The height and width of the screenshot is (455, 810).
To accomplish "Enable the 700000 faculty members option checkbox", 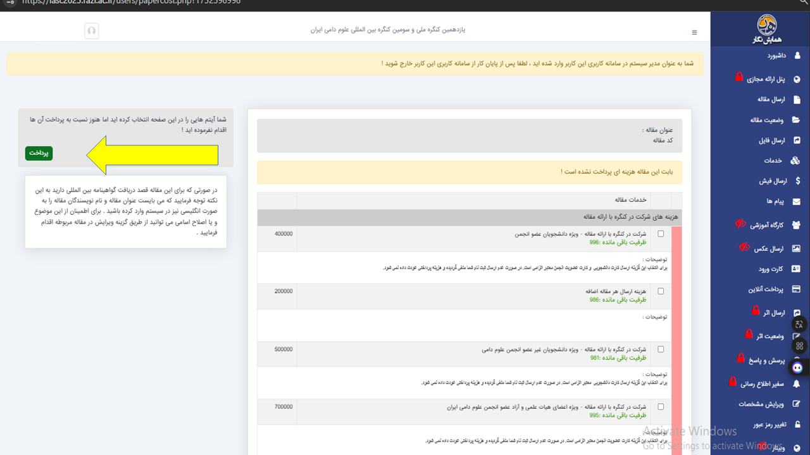I will click(x=661, y=406).
